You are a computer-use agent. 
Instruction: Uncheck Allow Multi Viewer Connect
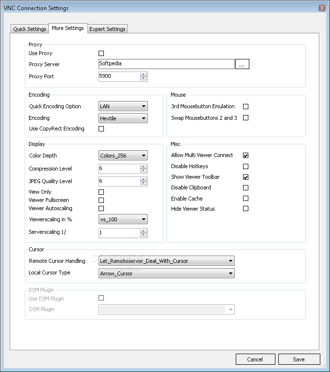246,156
